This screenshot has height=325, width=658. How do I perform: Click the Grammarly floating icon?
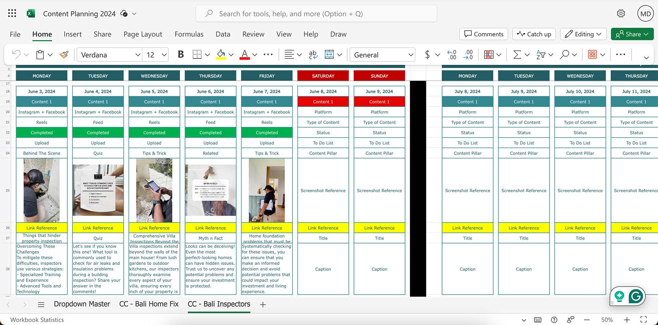[636, 296]
